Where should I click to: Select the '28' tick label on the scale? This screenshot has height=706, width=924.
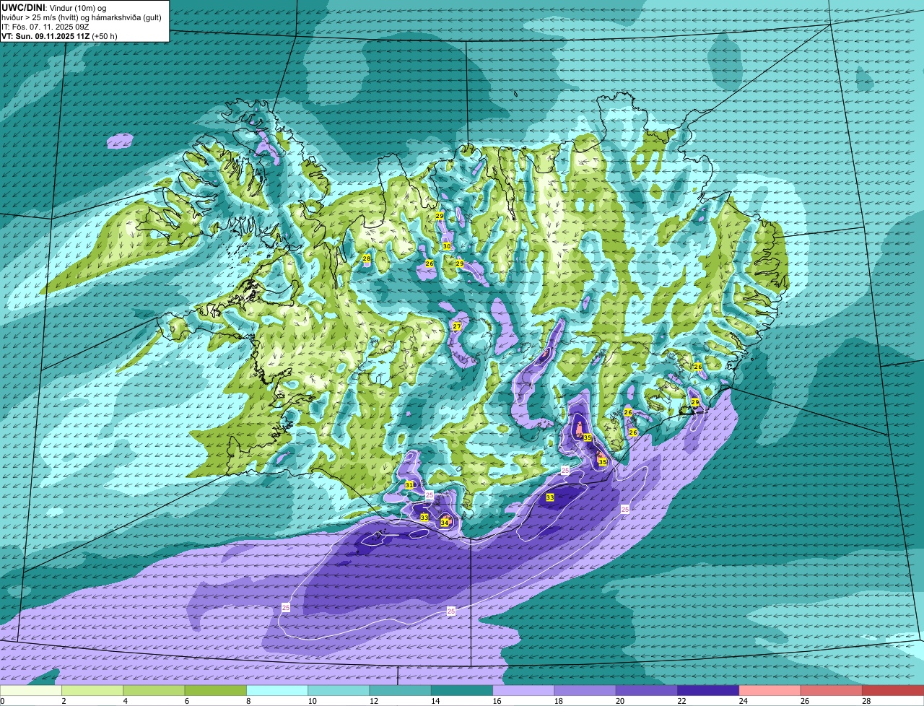pyautogui.click(x=866, y=701)
